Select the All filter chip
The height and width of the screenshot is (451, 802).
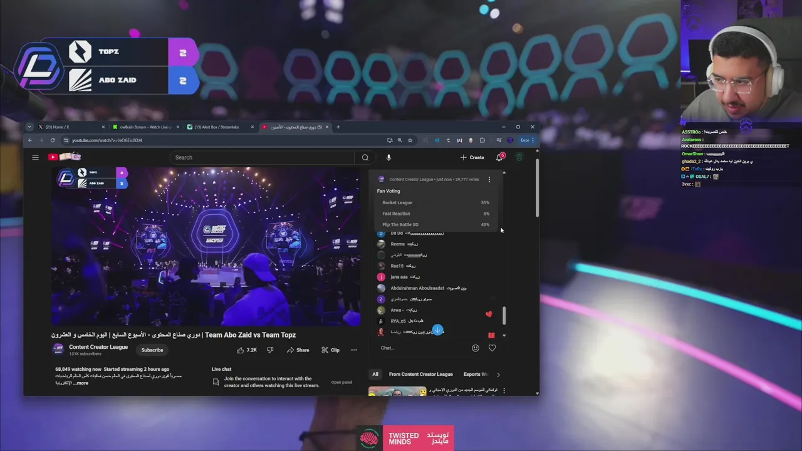tap(375, 375)
